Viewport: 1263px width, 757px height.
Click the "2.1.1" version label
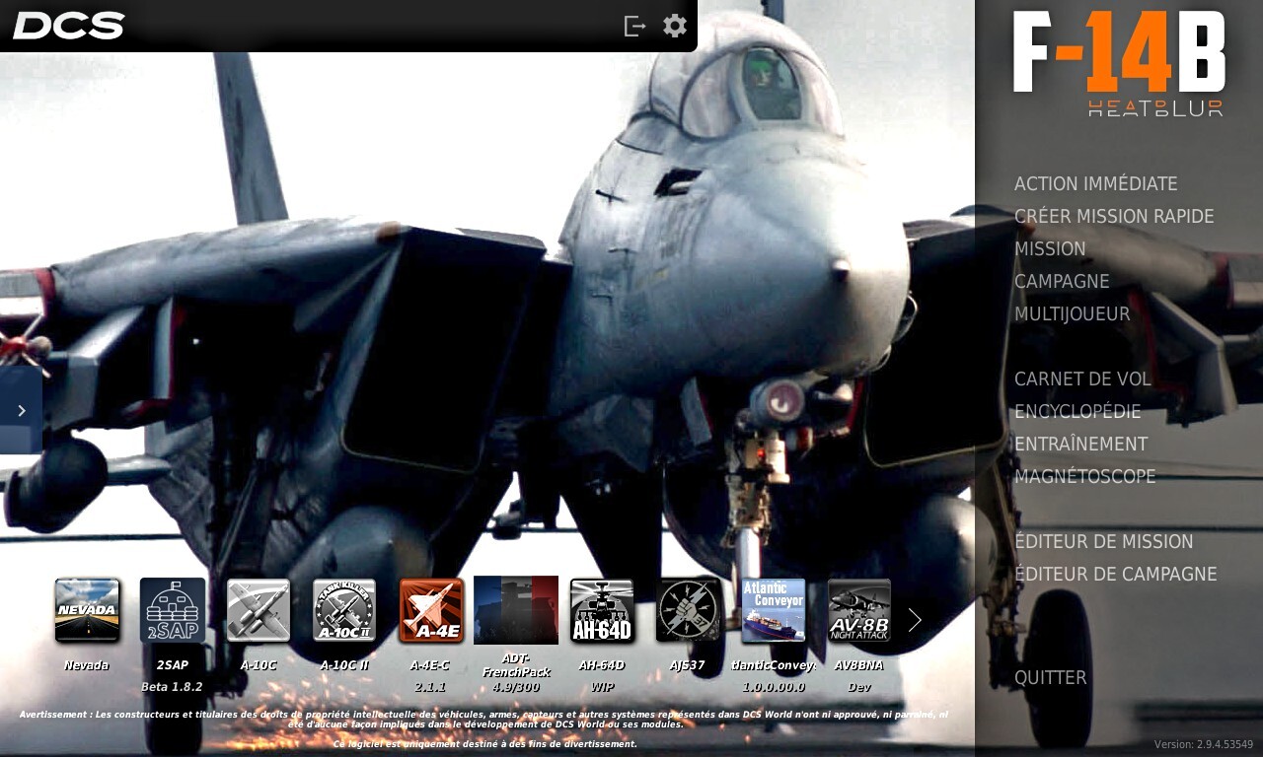[430, 687]
